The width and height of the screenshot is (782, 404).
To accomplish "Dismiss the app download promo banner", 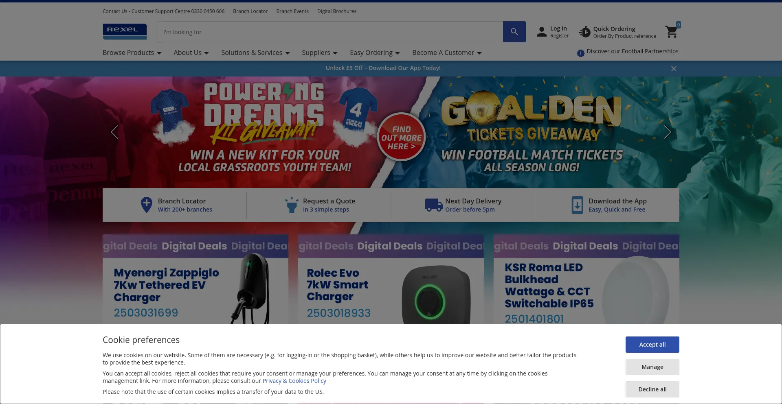I will coord(674,69).
